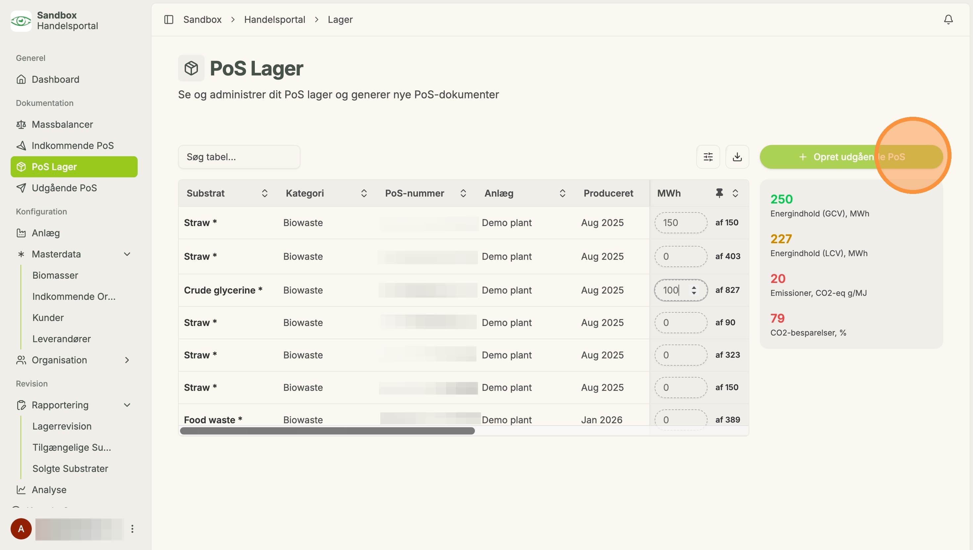Go to Dashboard
This screenshot has width=973, height=550.
click(74, 79)
